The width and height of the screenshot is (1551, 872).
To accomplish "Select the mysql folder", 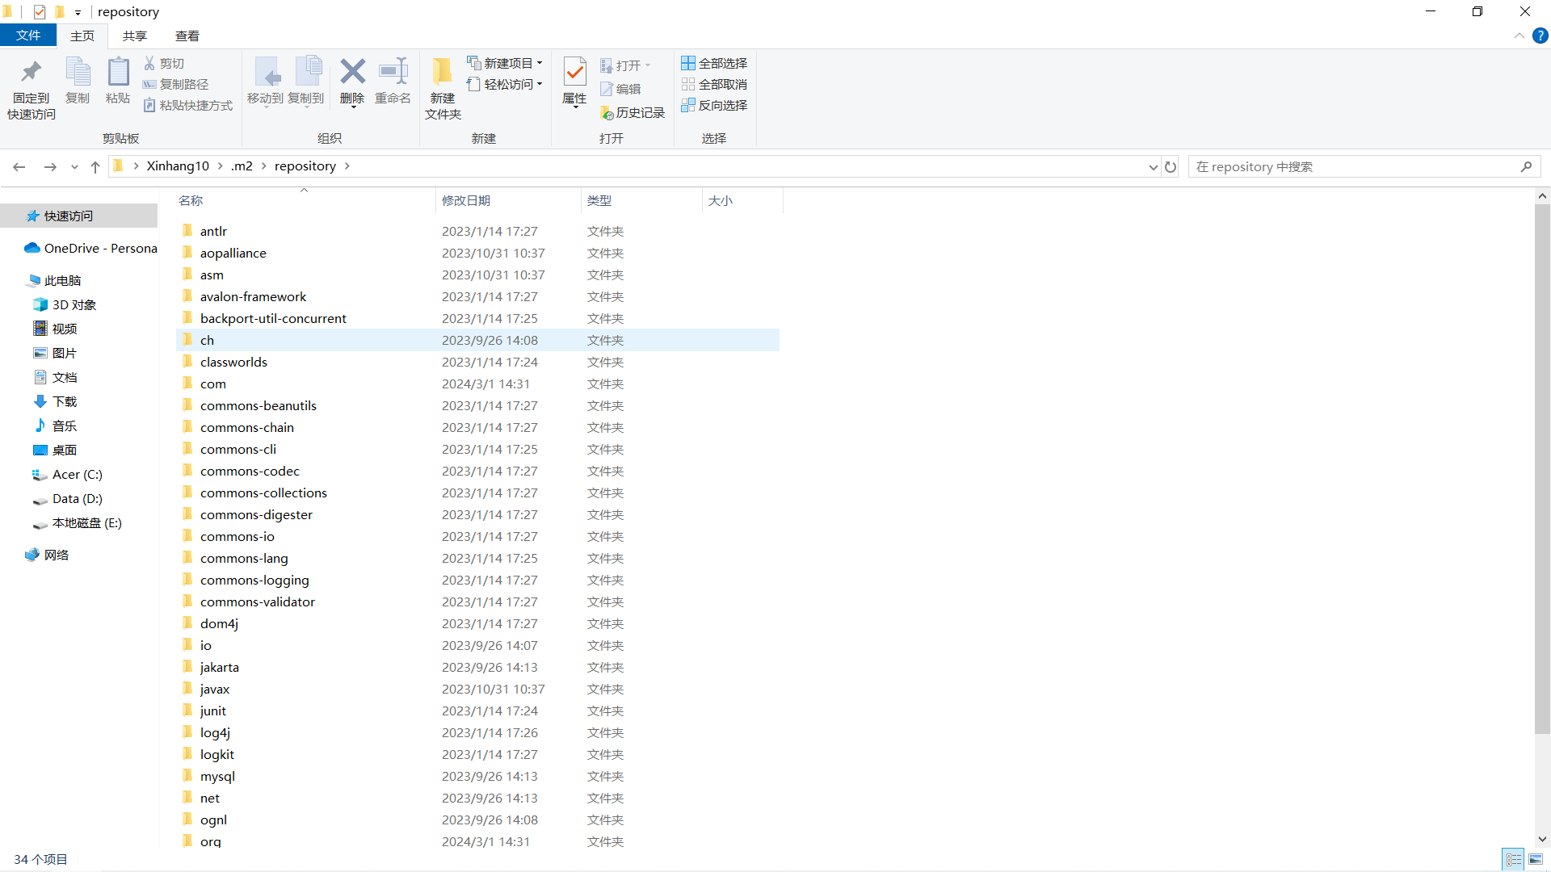I will [x=477, y=776].
